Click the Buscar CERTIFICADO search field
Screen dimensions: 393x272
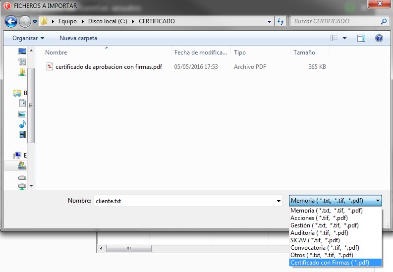click(x=335, y=21)
